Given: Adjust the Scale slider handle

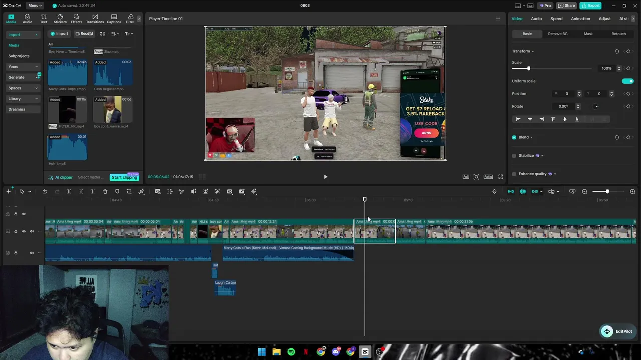Looking at the screenshot, I should click(528, 68).
